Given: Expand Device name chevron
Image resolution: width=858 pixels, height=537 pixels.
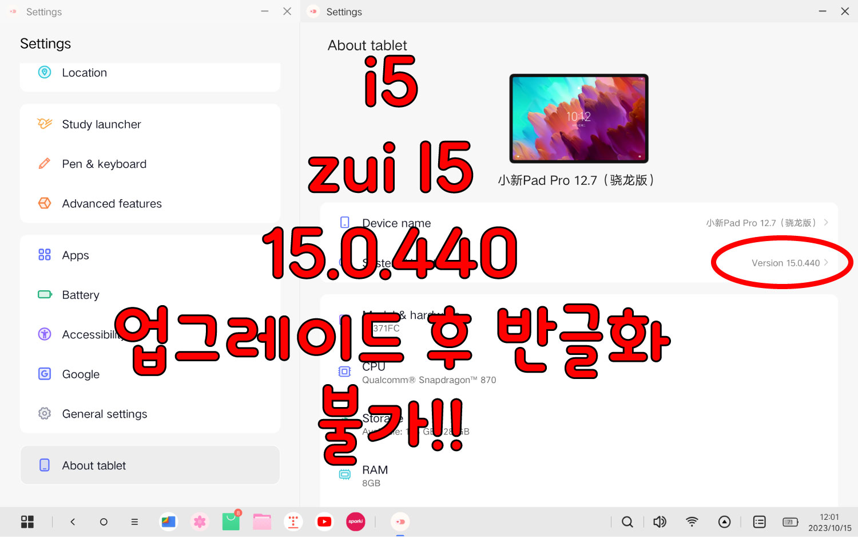Looking at the screenshot, I should point(826,223).
